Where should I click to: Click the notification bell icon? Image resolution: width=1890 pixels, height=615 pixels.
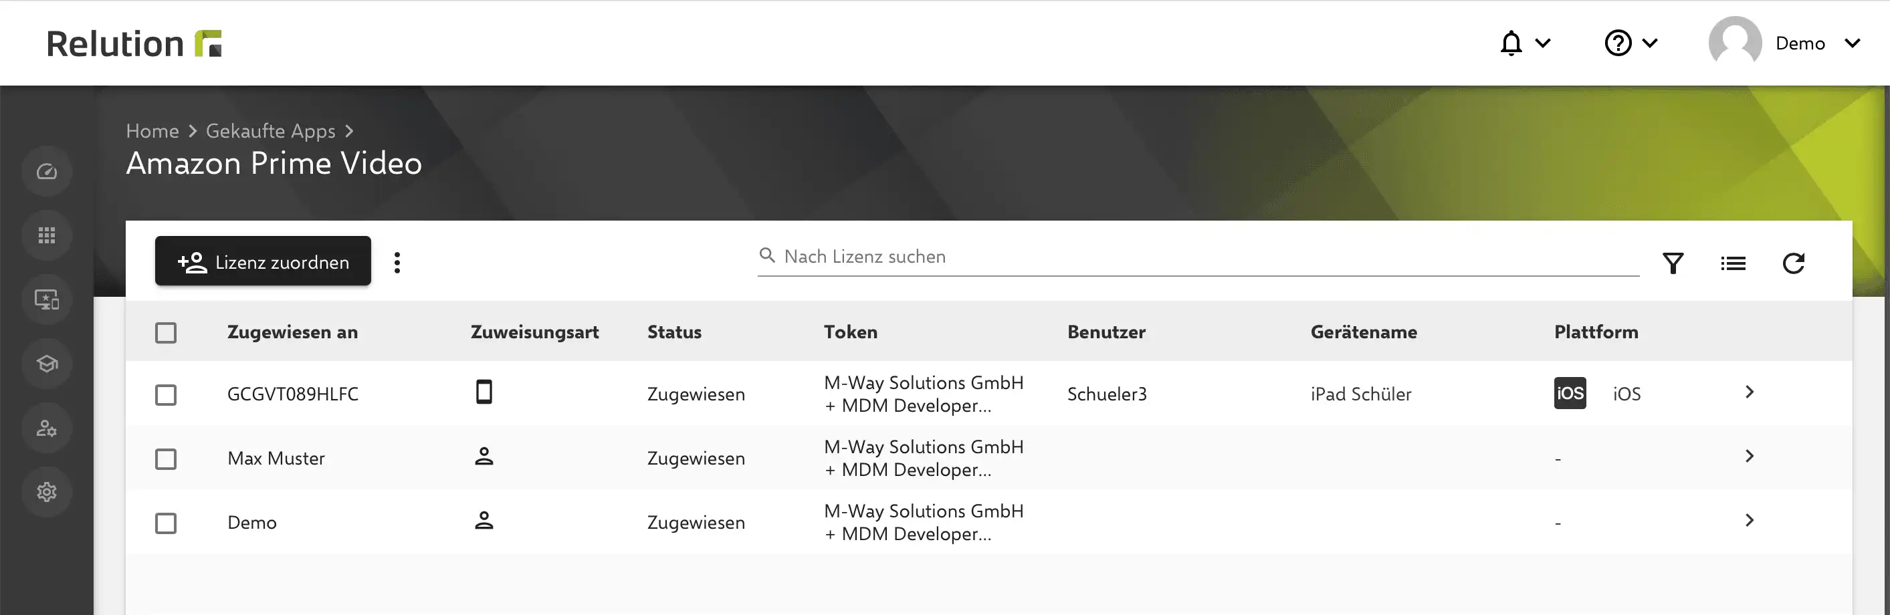[1511, 43]
